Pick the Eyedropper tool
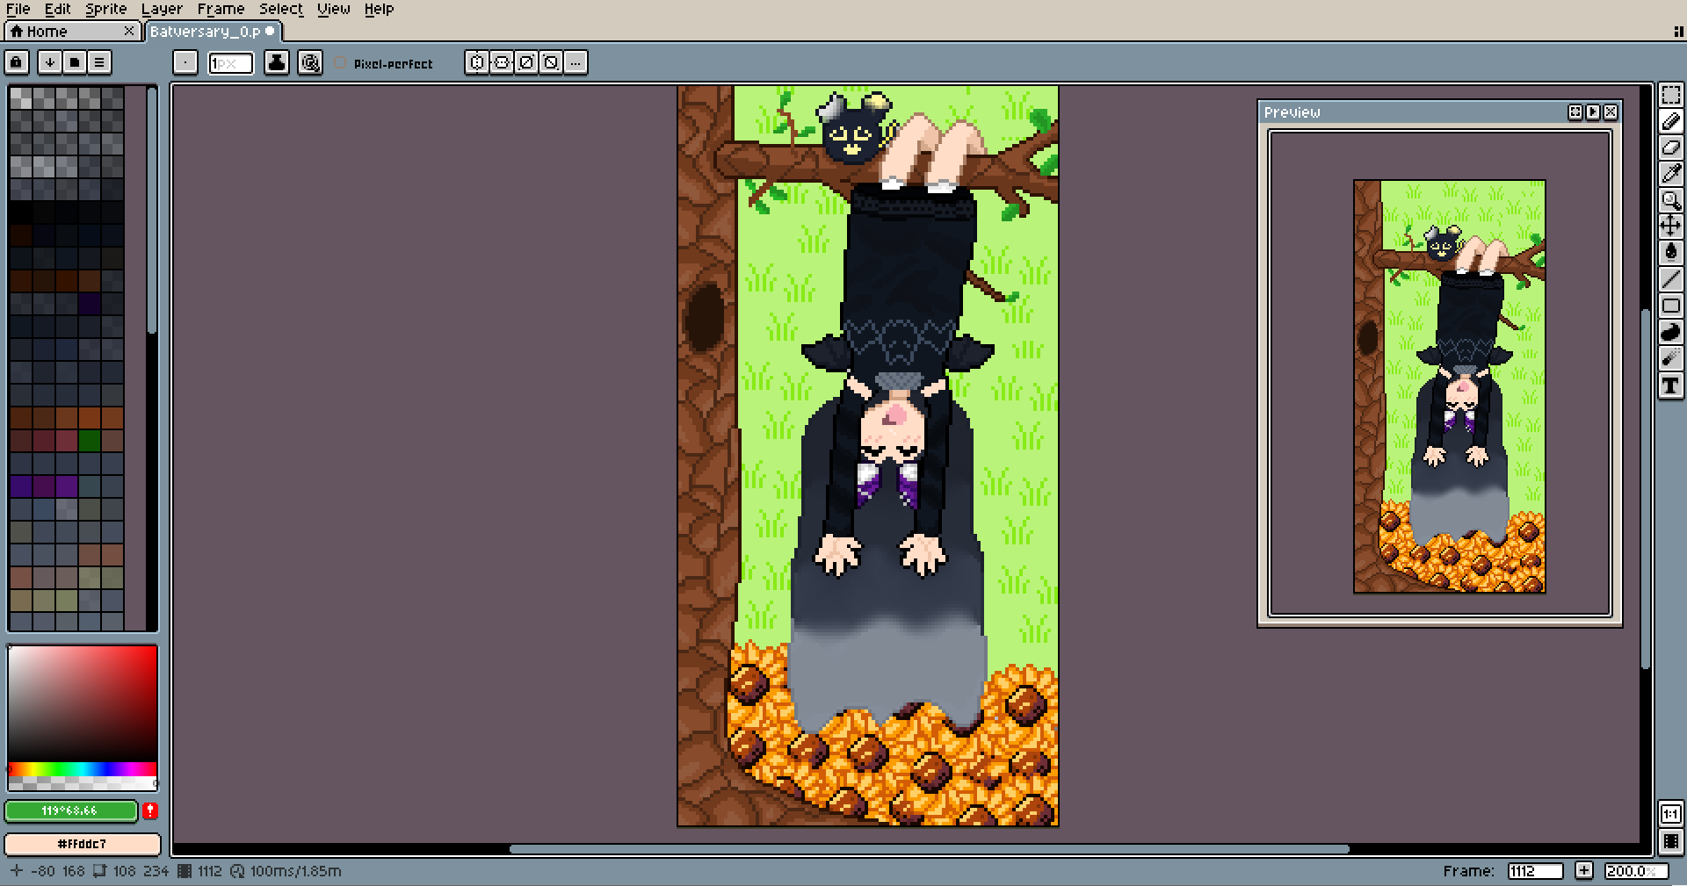The height and width of the screenshot is (886, 1687). [1670, 174]
